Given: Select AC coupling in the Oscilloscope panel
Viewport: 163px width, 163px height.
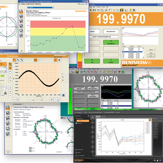Looking at the screenshot, I should tap(10, 68).
